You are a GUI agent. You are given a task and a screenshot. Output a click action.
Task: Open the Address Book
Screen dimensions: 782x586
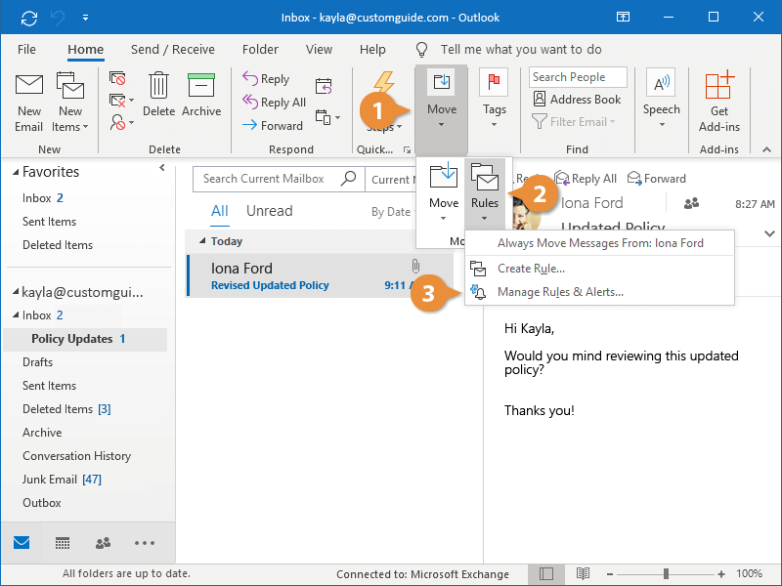pyautogui.click(x=577, y=100)
